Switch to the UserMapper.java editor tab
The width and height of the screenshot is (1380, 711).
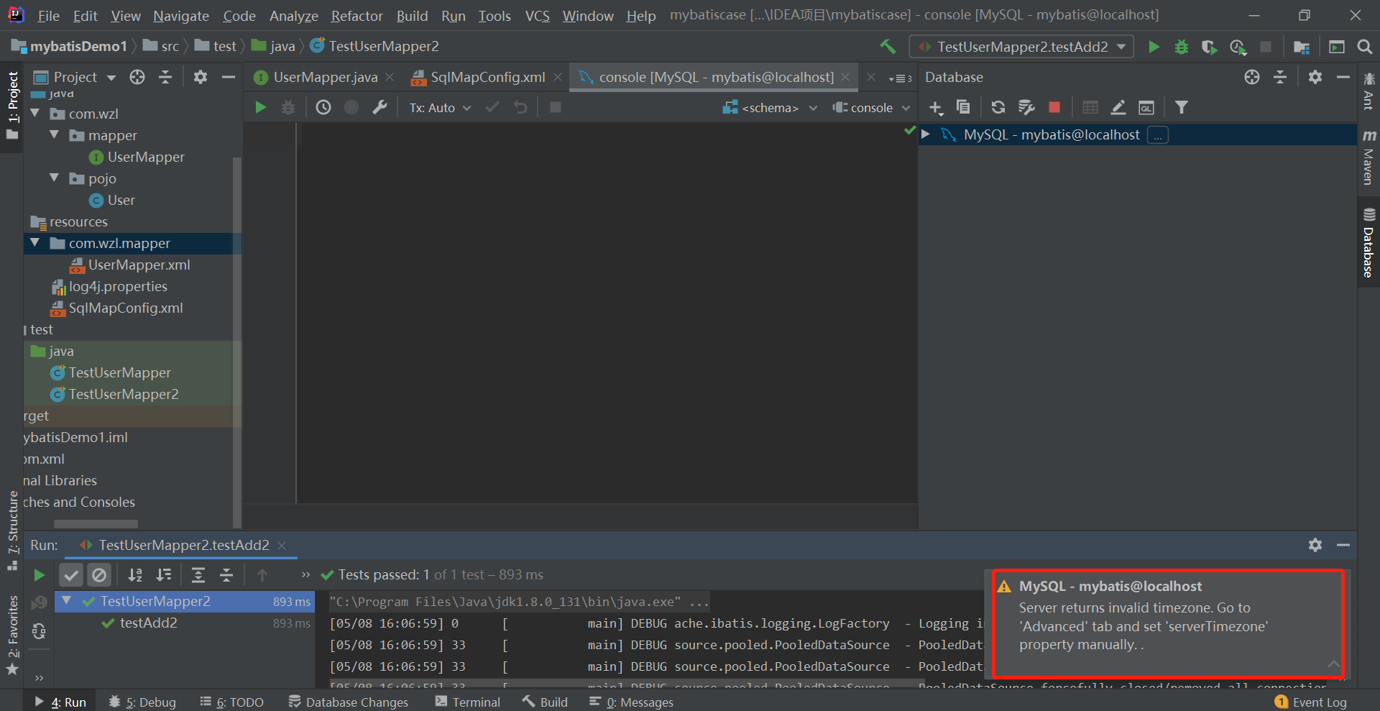pos(325,77)
